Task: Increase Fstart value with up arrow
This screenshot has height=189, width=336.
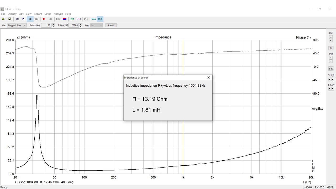Action: click(53, 24)
